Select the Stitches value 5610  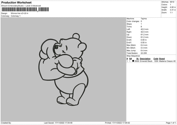pos(172,2)
